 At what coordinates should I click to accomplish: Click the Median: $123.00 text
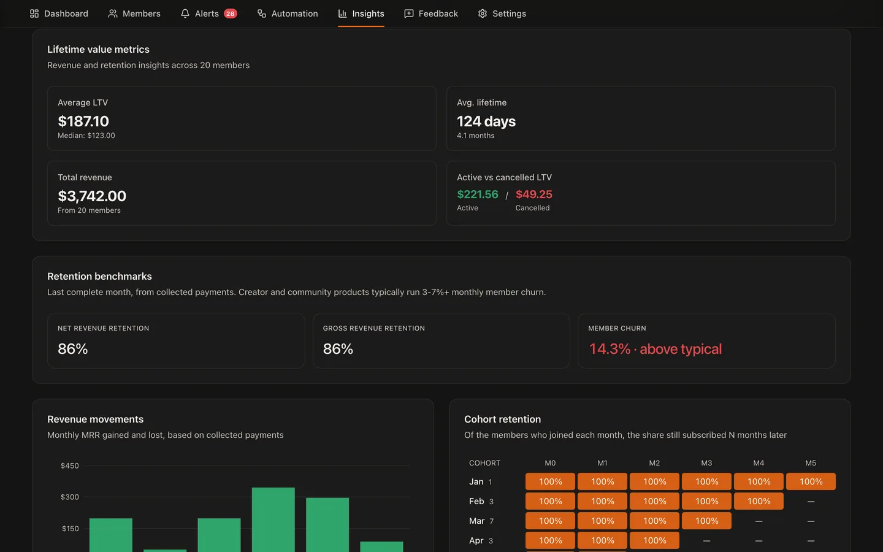(86, 136)
